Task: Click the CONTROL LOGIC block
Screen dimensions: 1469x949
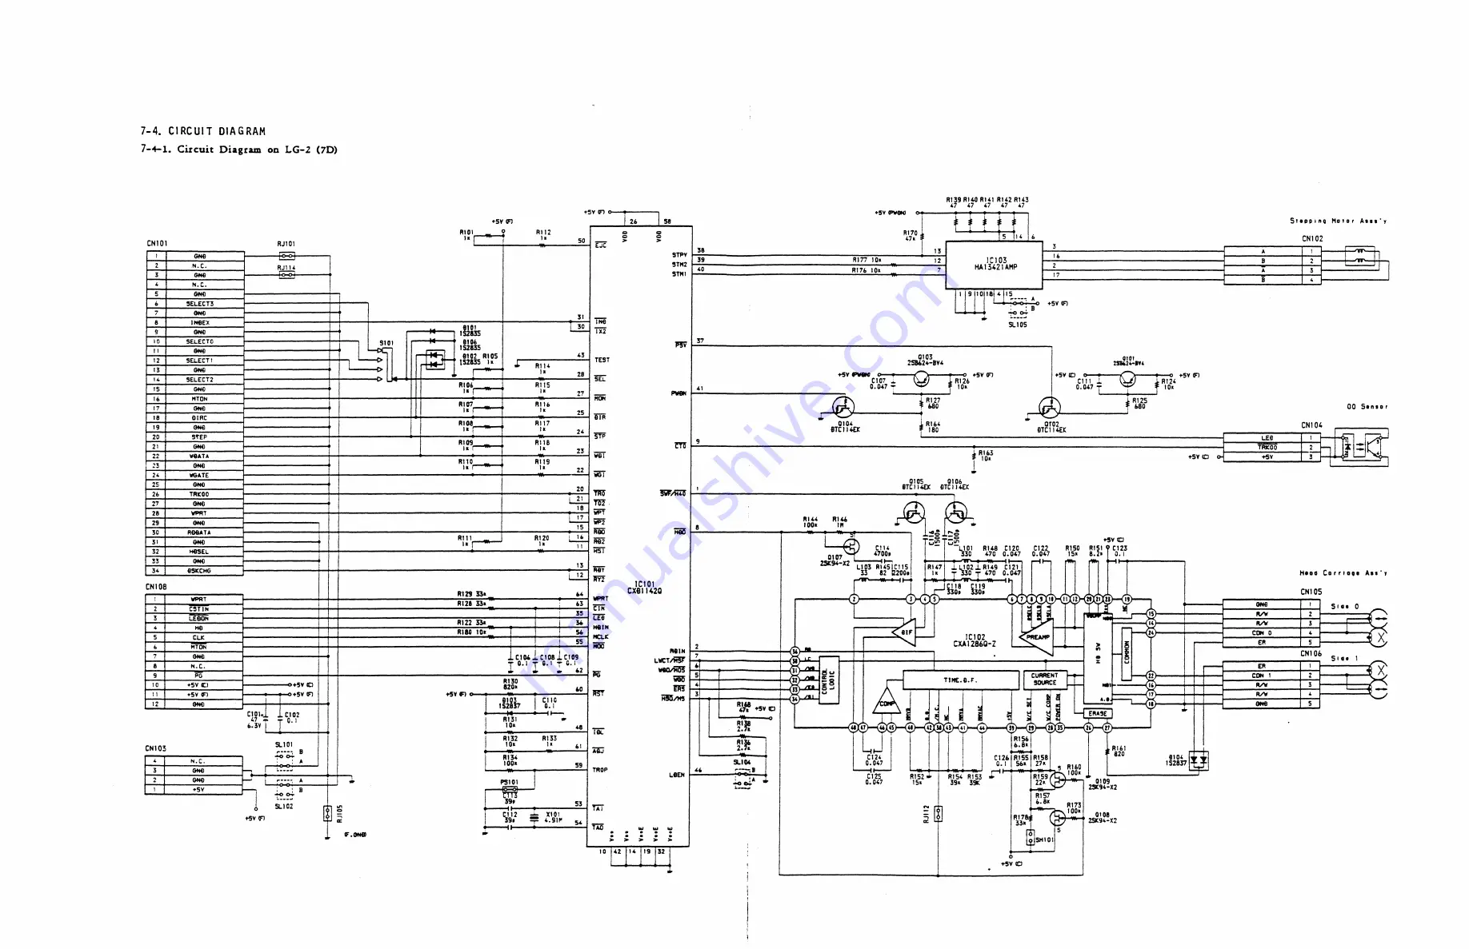Action: (829, 680)
